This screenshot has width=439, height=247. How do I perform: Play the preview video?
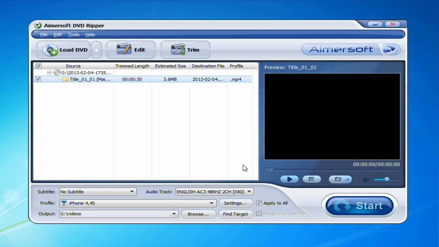click(x=289, y=179)
